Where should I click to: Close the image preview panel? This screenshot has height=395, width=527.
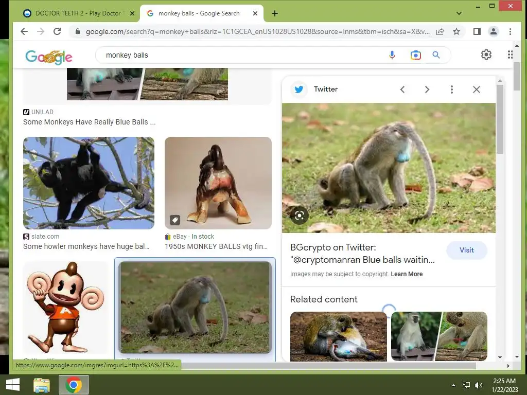click(476, 89)
